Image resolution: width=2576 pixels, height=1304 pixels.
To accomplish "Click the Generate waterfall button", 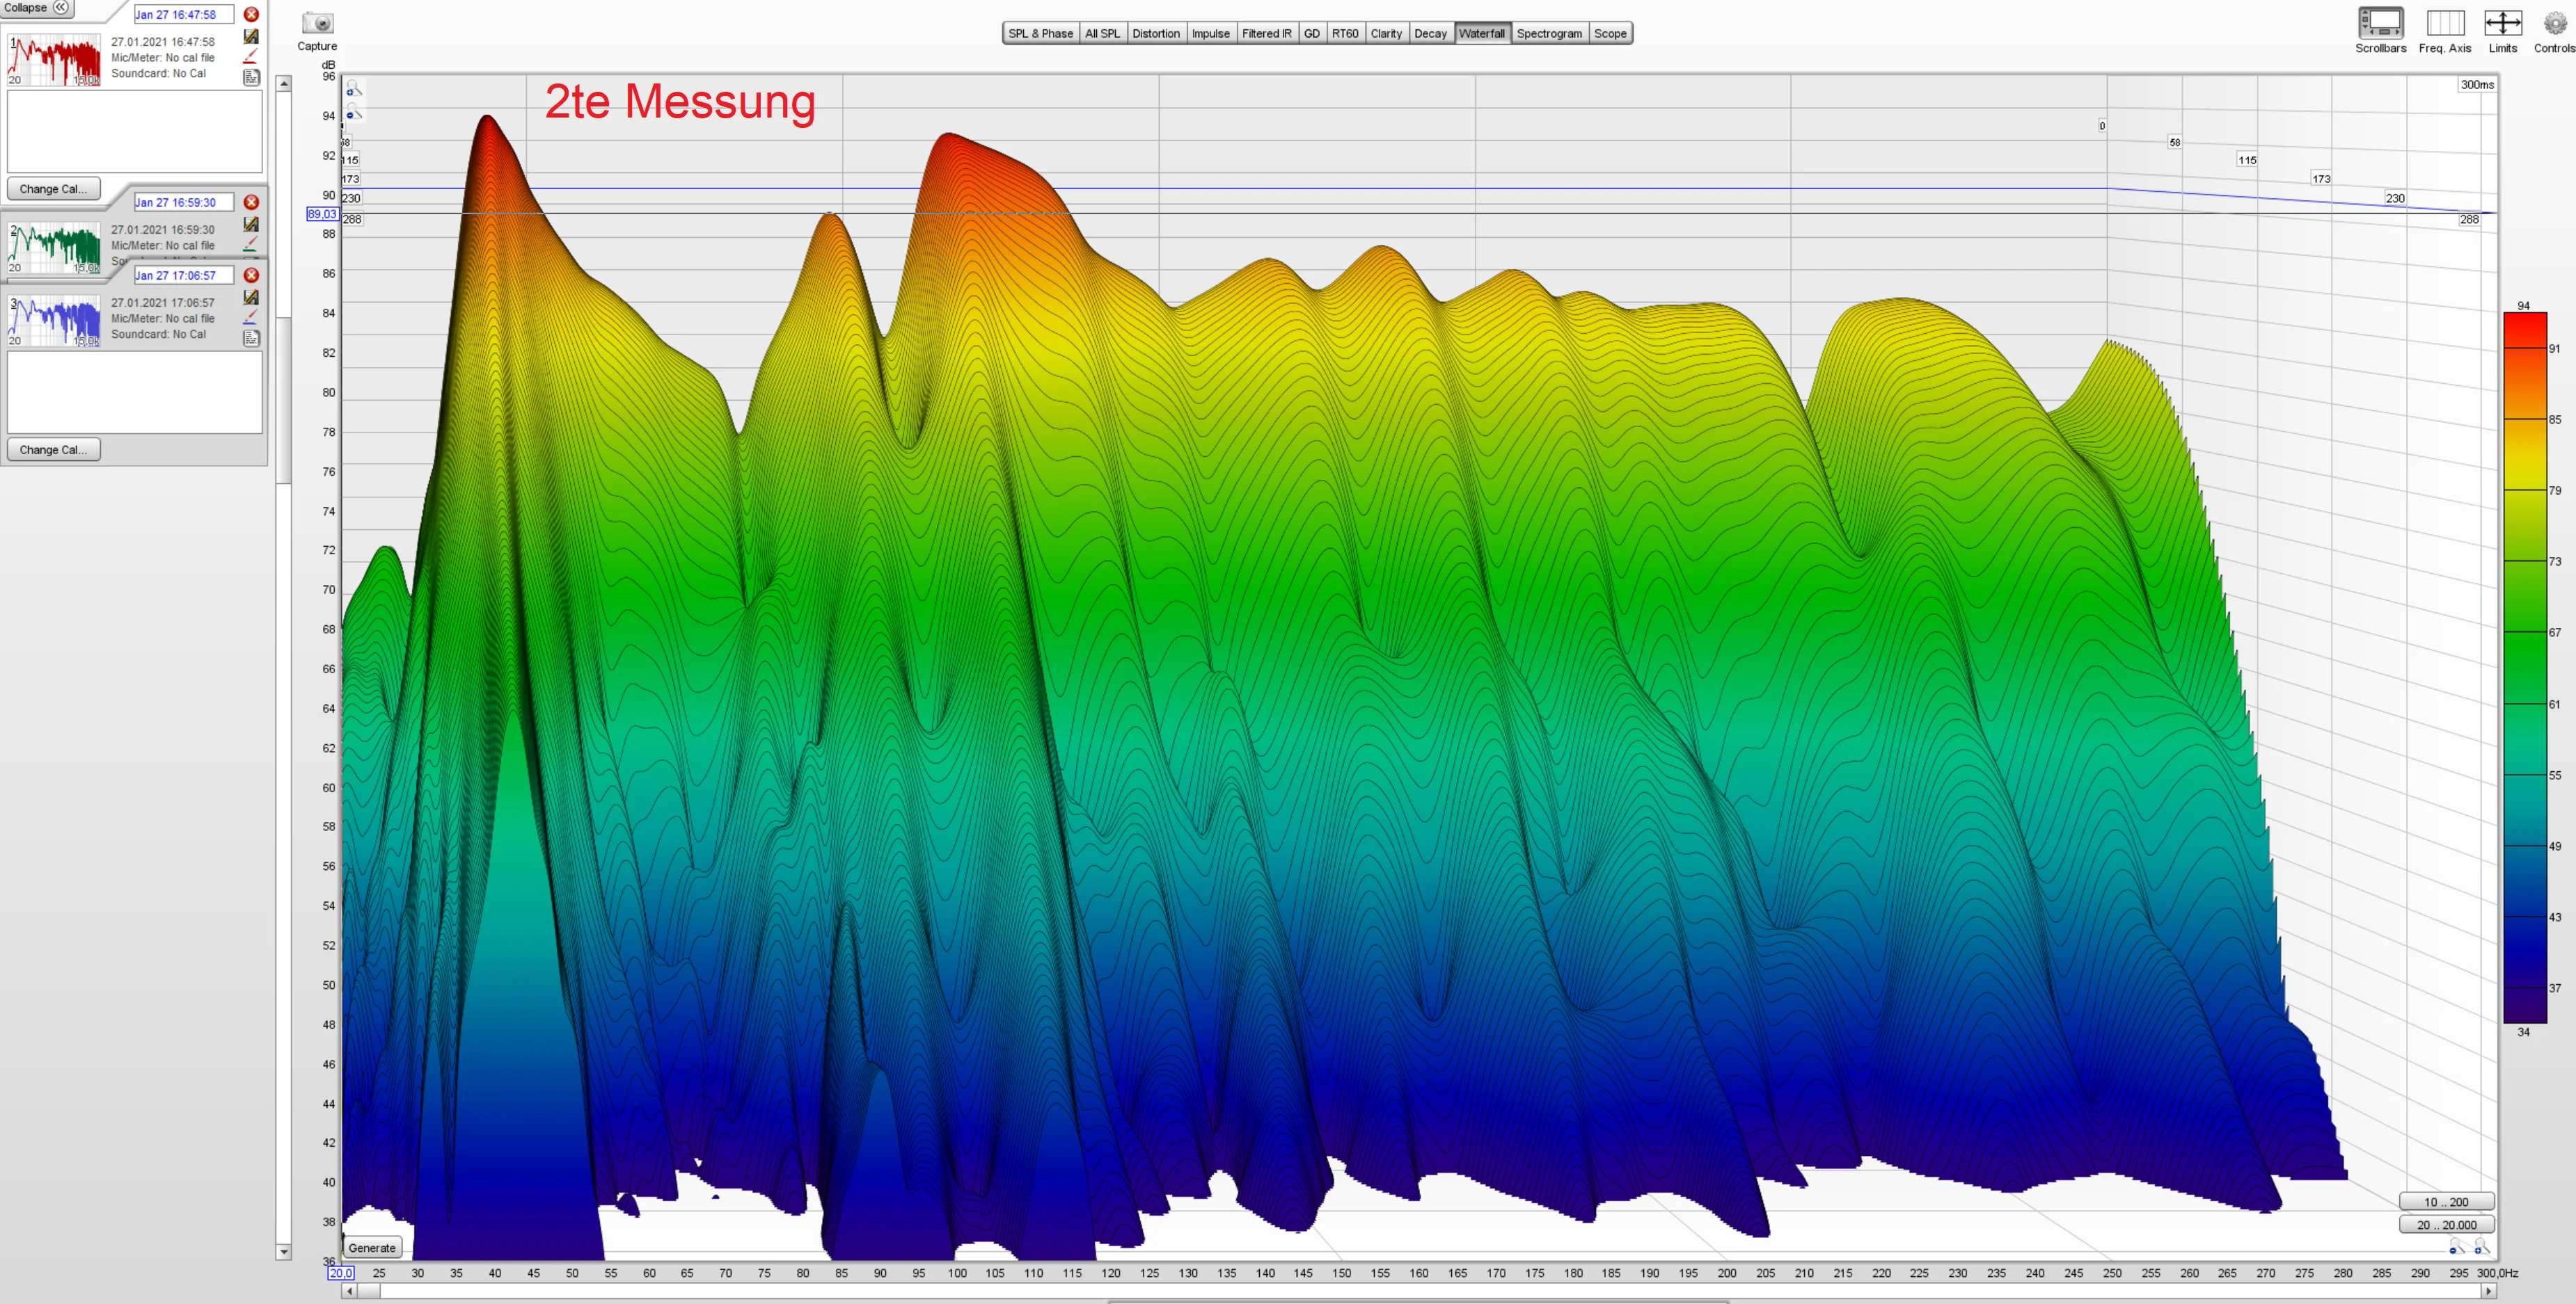I will [x=372, y=1247].
